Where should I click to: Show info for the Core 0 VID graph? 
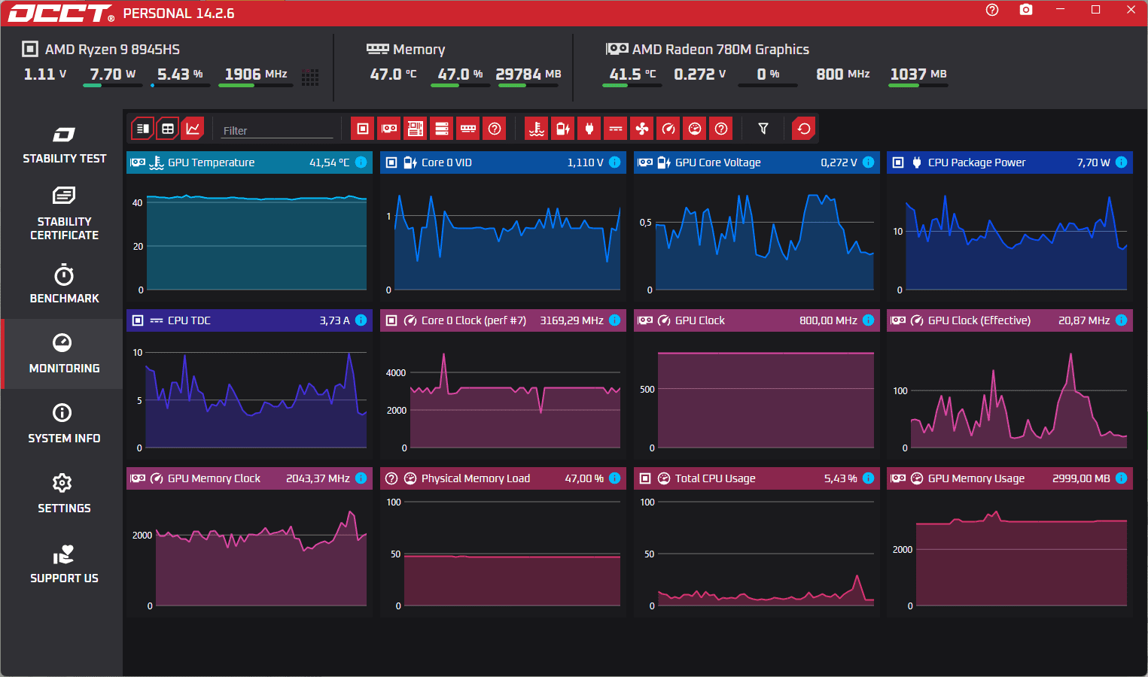click(x=615, y=162)
